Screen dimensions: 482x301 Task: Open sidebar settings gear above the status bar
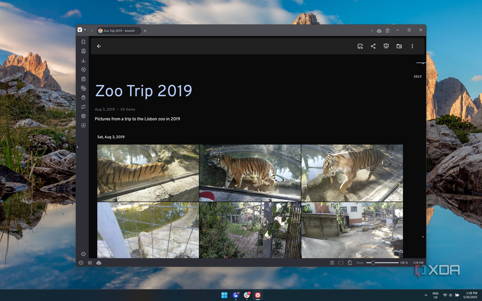tap(83, 254)
